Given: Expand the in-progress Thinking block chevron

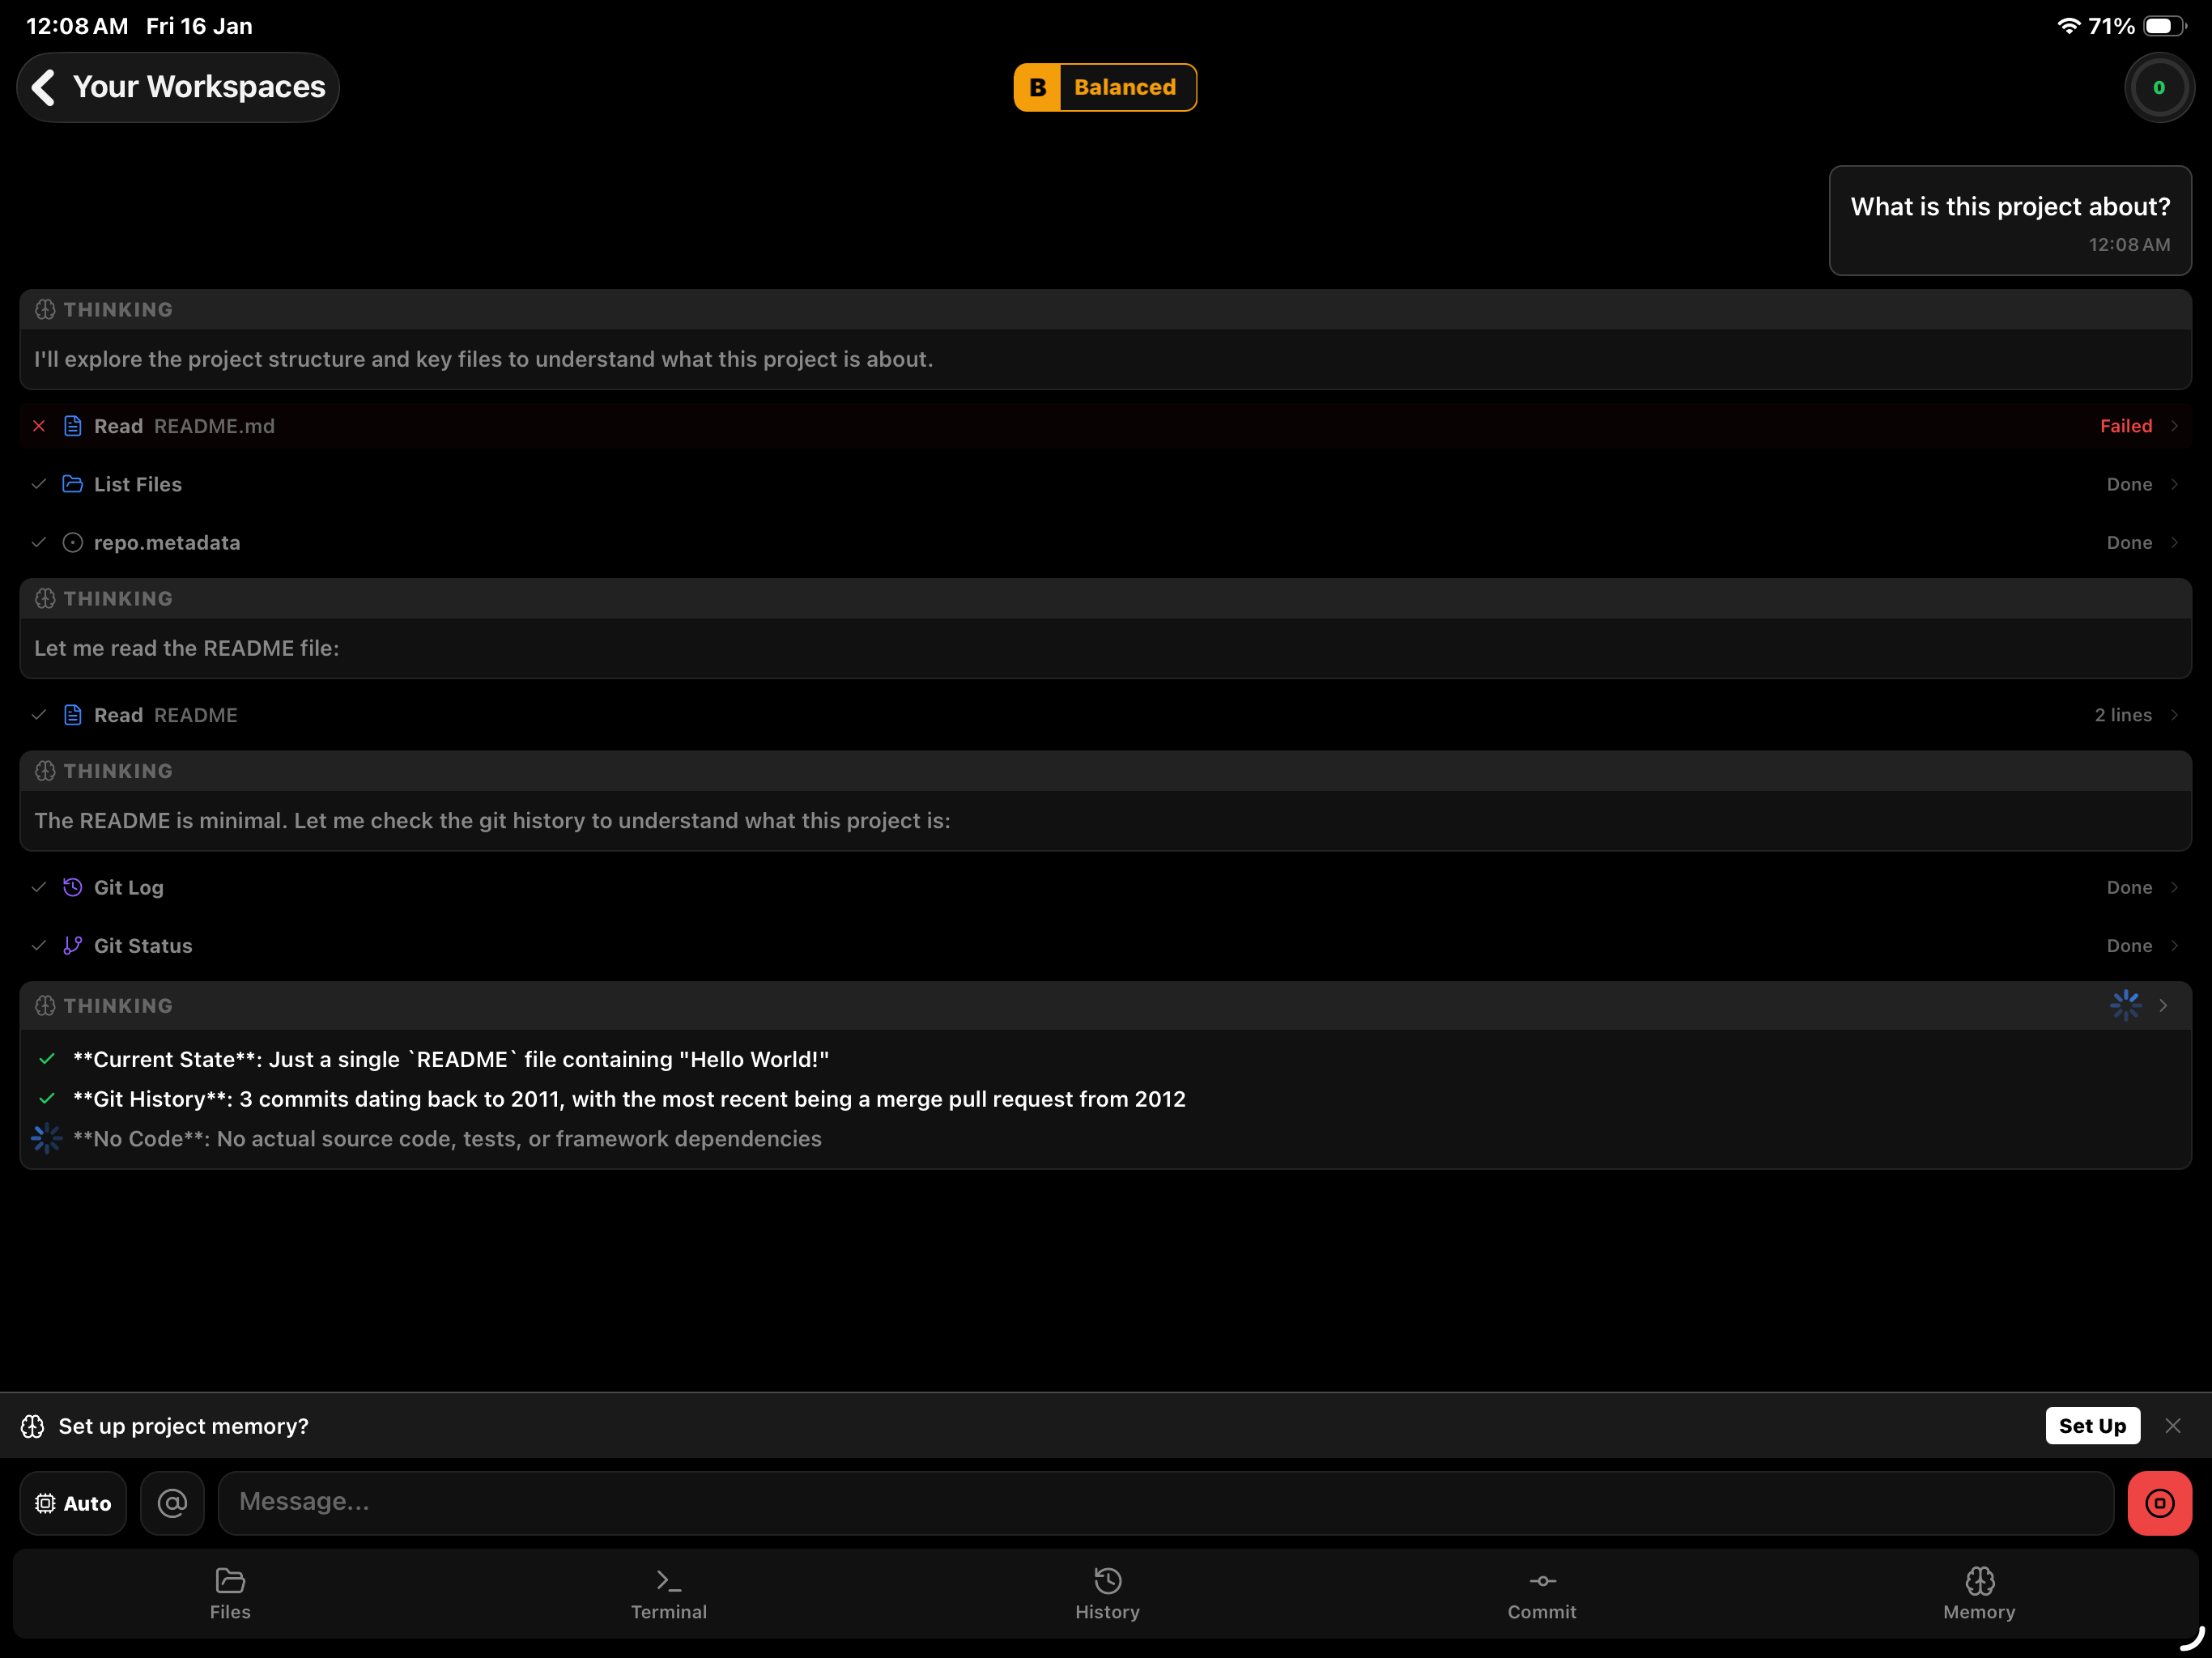Looking at the screenshot, I should [x=2163, y=1005].
